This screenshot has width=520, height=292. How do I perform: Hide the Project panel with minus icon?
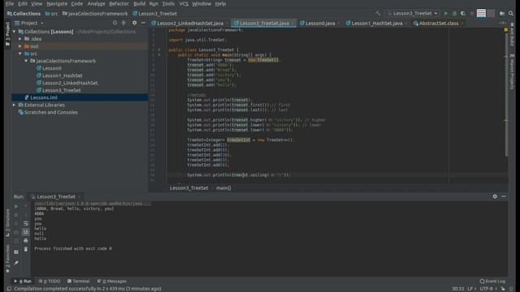[x=143, y=23]
